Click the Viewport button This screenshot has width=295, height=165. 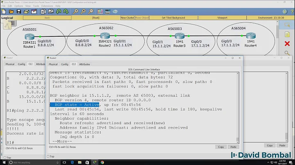(x=222, y=18)
